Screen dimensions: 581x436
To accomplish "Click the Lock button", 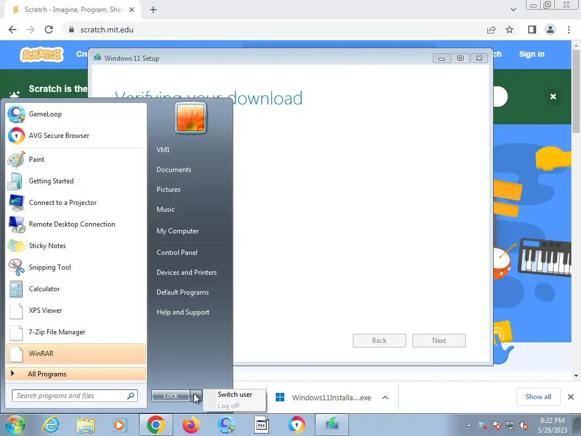I will (x=170, y=396).
